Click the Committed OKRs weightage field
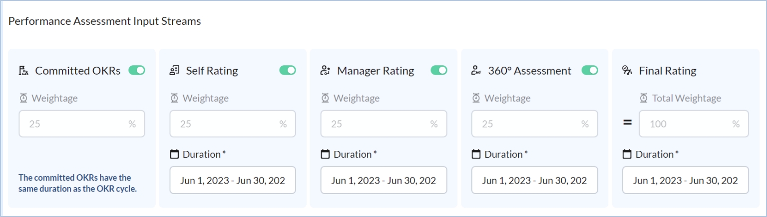 click(x=75, y=124)
